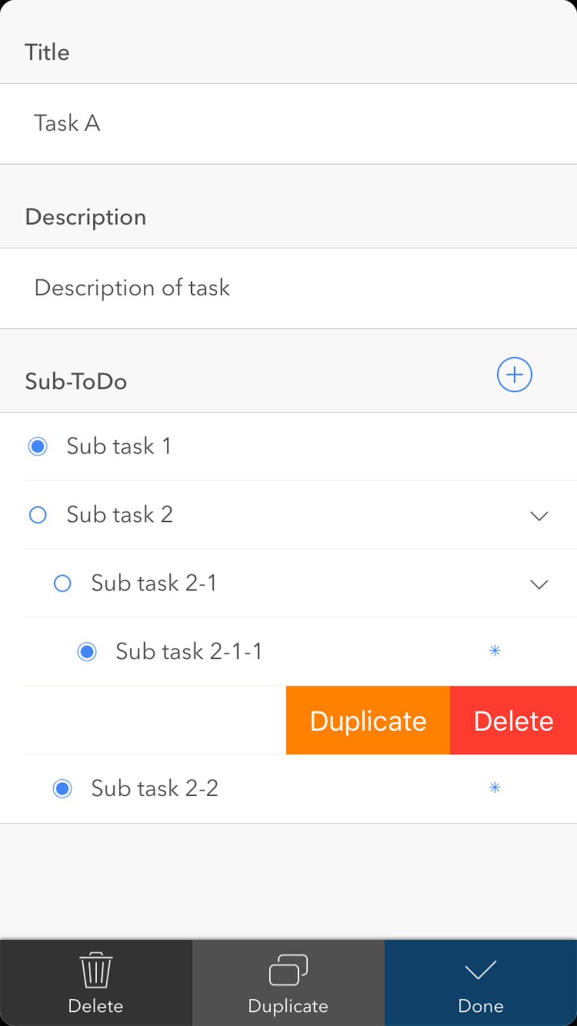The width and height of the screenshot is (577, 1026).
Task: Collapse Sub task 2-1 children chevron
Action: click(539, 584)
